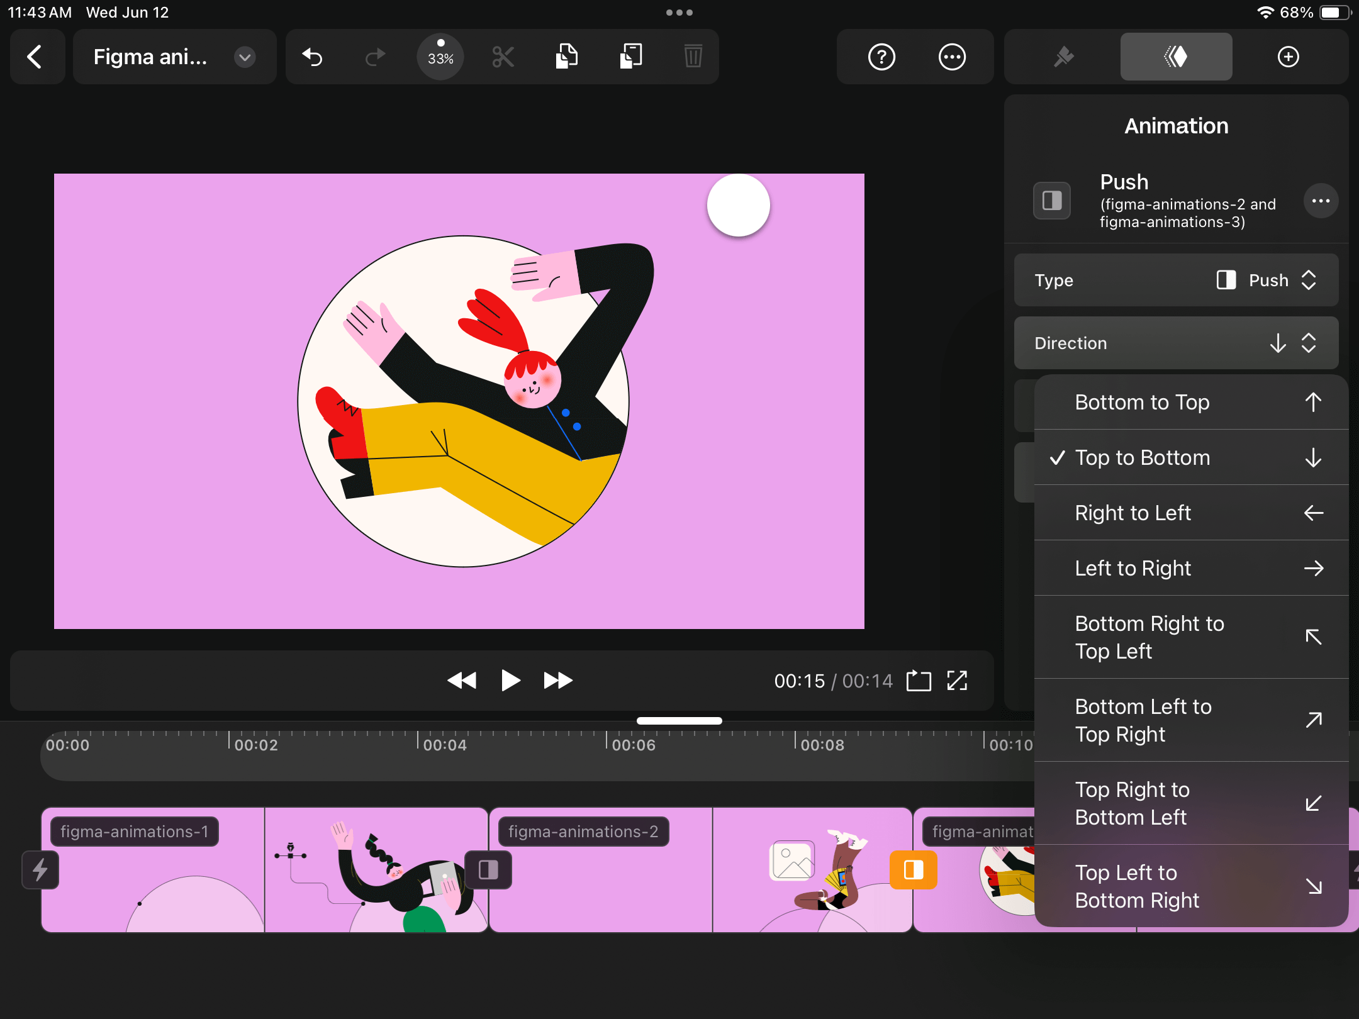The height and width of the screenshot is (1019, 1359).
Task: Select the scissors cut tool
Action: (x=503, y=58)
